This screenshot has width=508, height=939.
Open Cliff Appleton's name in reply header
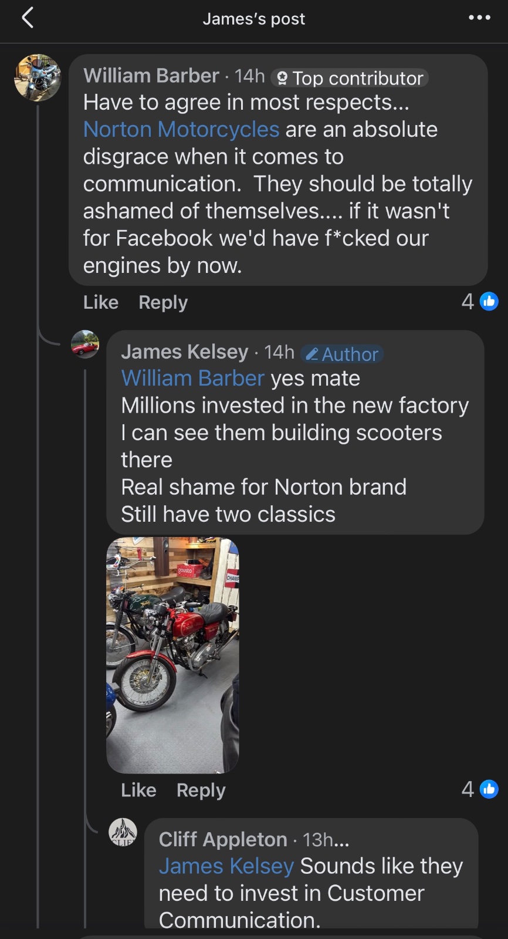pyautogui.click(x=223, y=839)
